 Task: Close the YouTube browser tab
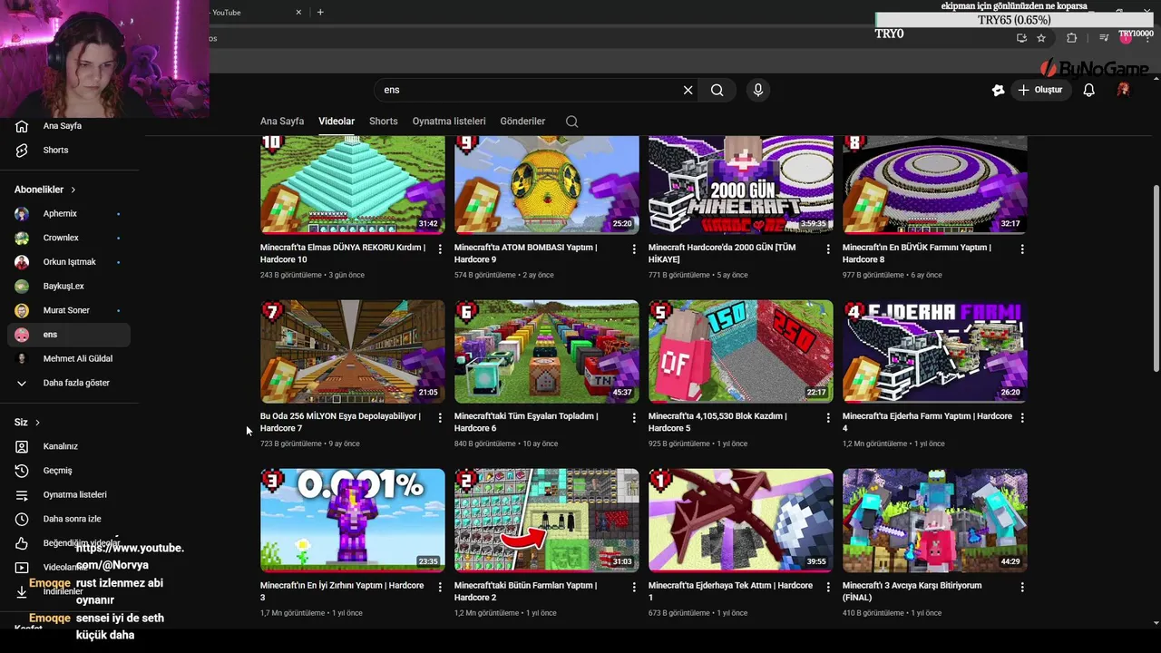click(x=298, y=12)
